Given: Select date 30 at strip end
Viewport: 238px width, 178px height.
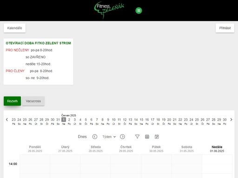Looking at the screenshot, I should click(225, 121).
